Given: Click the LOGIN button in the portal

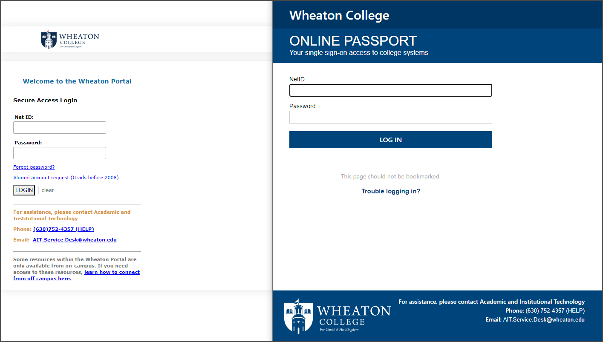Looking at the screenshot, I should point(24,190).
